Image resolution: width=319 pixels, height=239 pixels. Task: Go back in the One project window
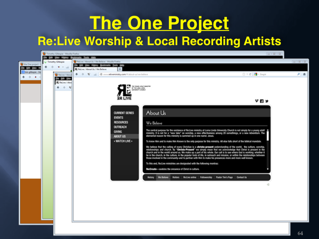(x=24, y=77)
